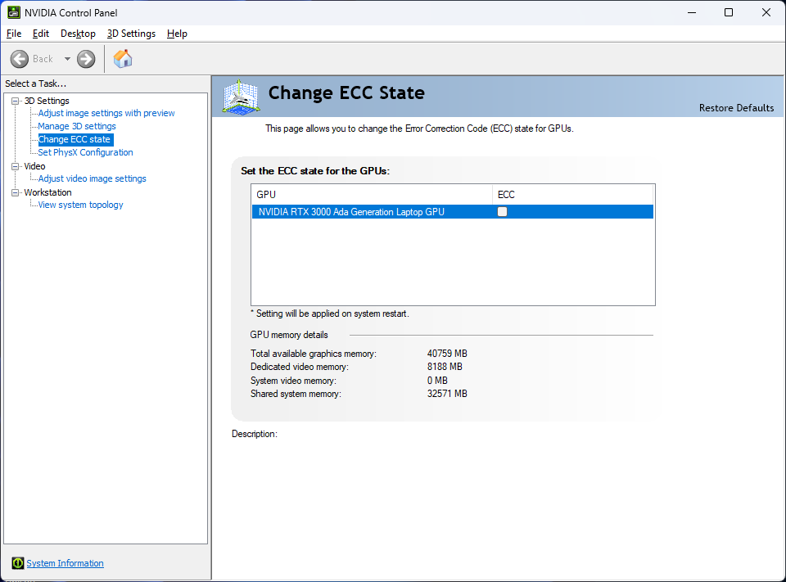Image resolution: width=786 pixels, height=582 pixels.
Task: Select the NVIDIA RTX 3000 Ada Generation row
Action: (x=452, y=211)
